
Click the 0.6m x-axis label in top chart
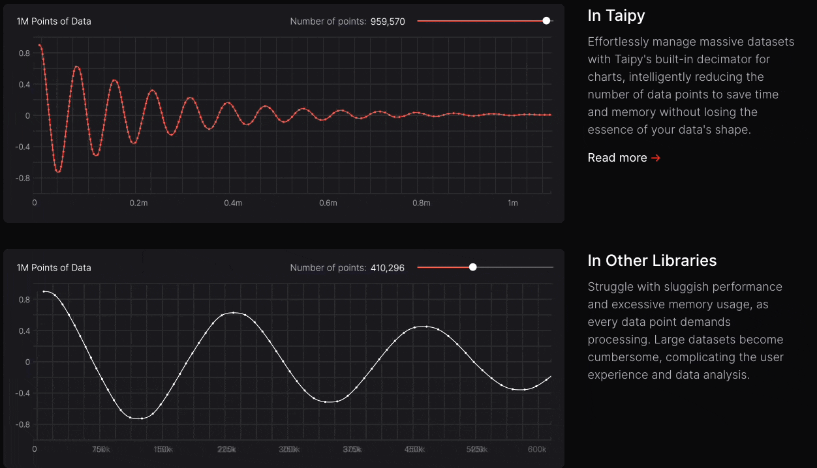point(328,203)
